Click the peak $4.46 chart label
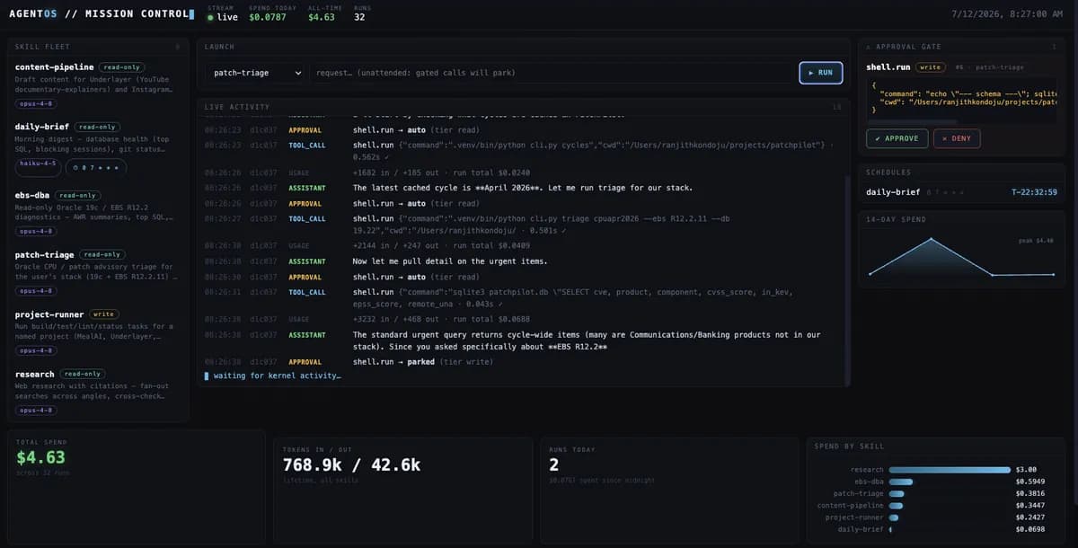The height and width of the screenshot is (548, 1078). (x=1037, y=241)
